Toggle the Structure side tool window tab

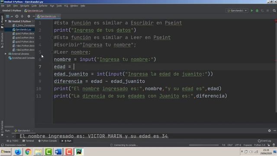[x=2, y=40]
